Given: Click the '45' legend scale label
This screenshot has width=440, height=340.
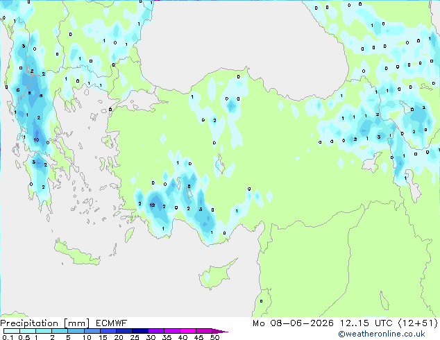Looking at the screenshot, I should (198, 337).
